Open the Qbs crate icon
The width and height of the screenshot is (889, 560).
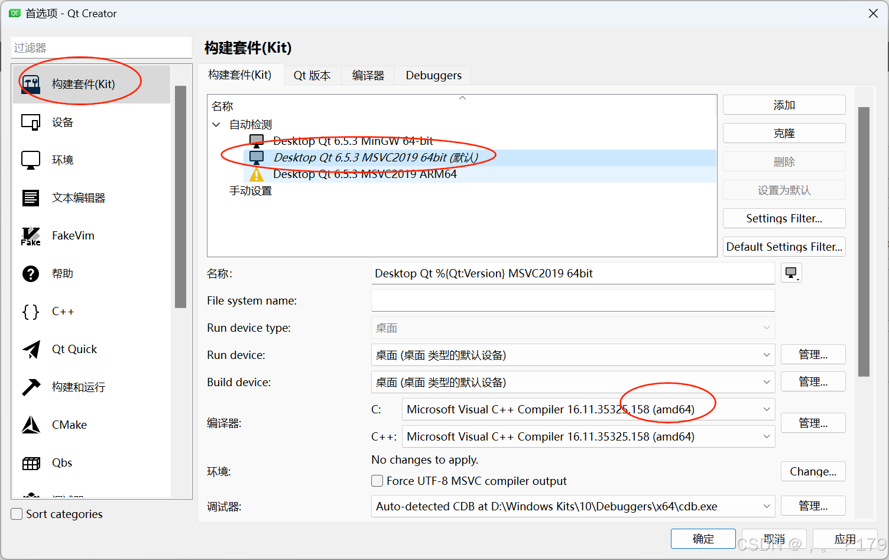(x=31, y=463)
